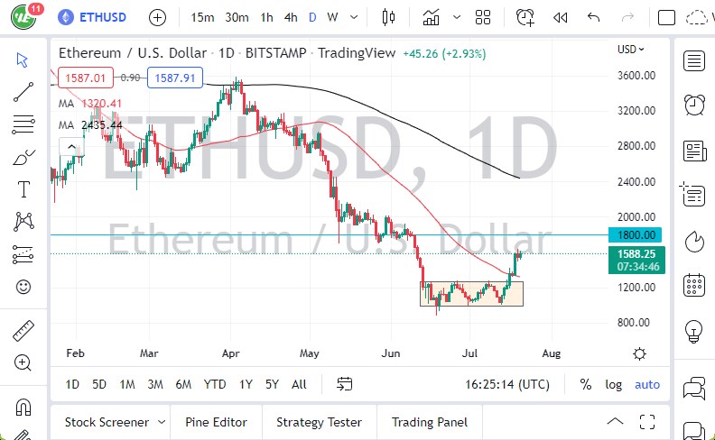
Task: Click the bar replay rewind icon
Action: click(x=560, y=17)
